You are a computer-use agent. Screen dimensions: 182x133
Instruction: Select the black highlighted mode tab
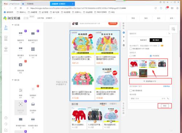pos(156,40)
